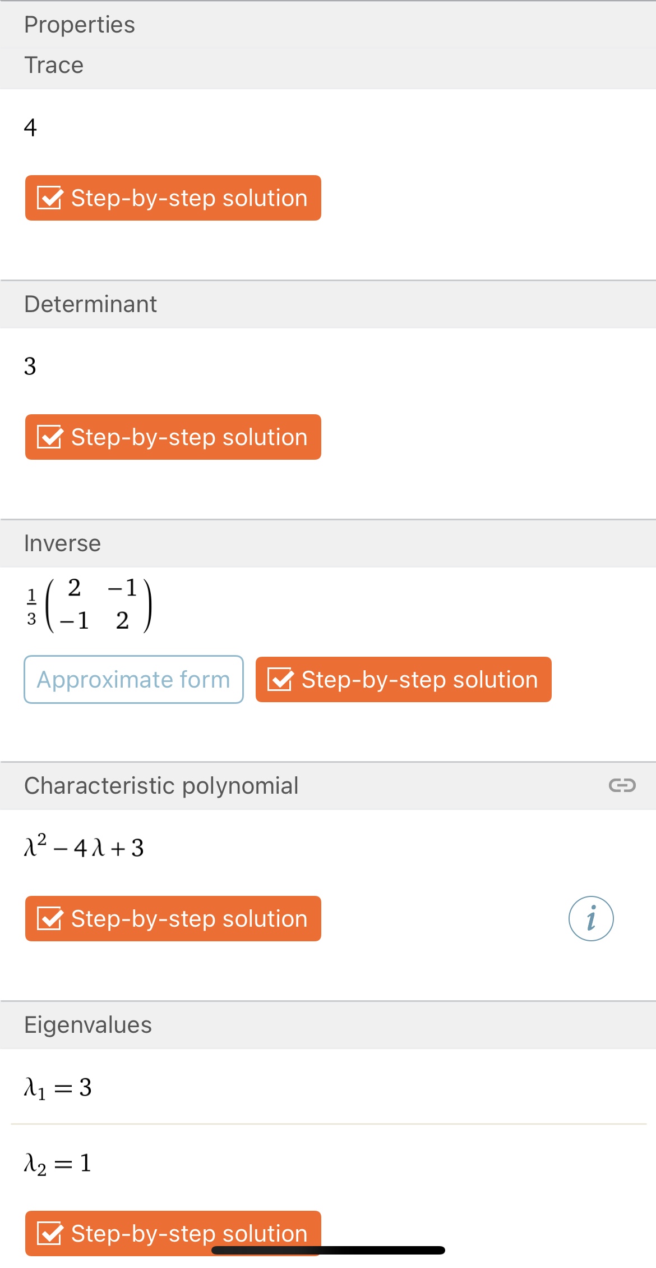Screen dimensions: 656x1268
Task: Click checkmark icon in Characteristic polynomial step-by-step button
Action: click(50, 919)
